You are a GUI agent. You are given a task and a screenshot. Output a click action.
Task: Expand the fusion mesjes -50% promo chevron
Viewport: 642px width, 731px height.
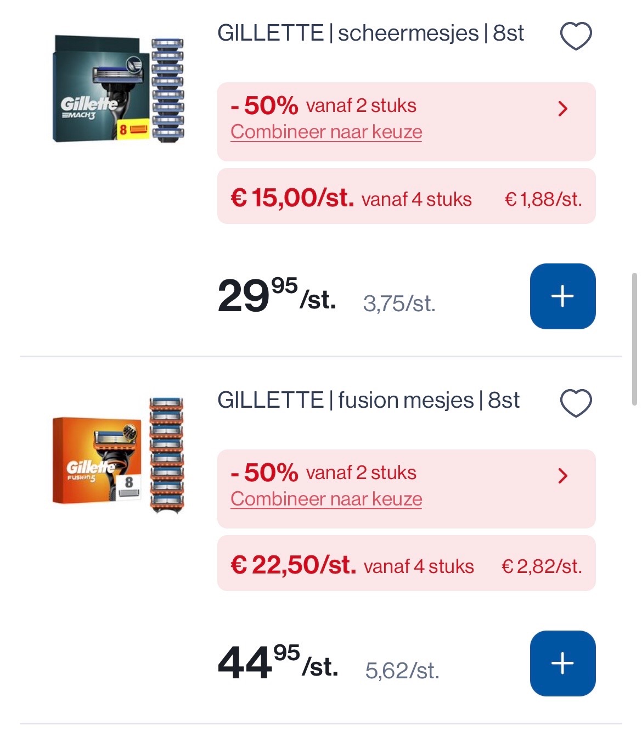tap(562, 476)
